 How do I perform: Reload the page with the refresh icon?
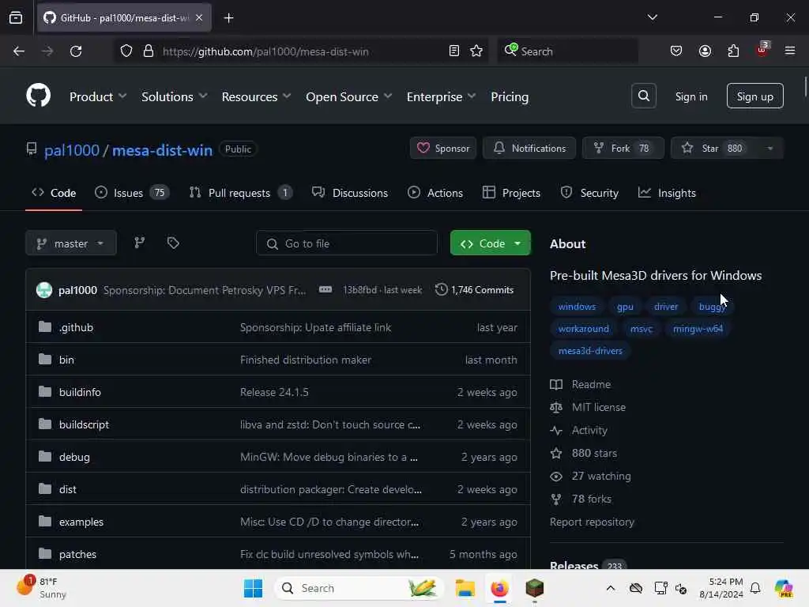tap(76, 51)
